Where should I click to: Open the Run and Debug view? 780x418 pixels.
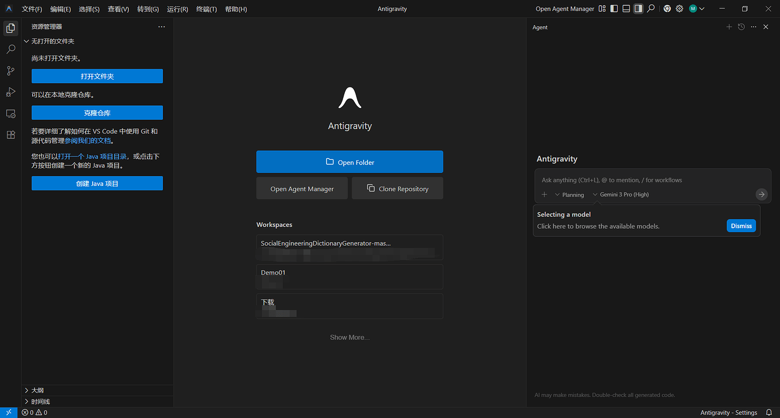pyautogui.click(x=10, y=92)
